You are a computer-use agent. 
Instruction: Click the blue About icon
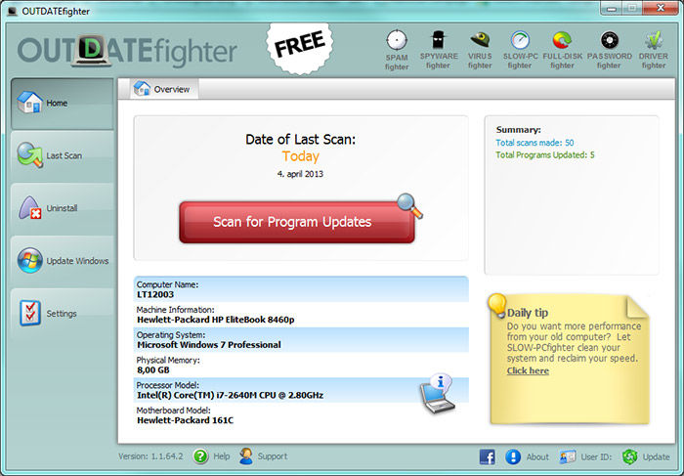[x=513, y=456]
